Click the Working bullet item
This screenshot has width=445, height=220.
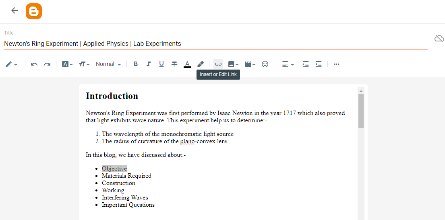(x=113, y=190)
